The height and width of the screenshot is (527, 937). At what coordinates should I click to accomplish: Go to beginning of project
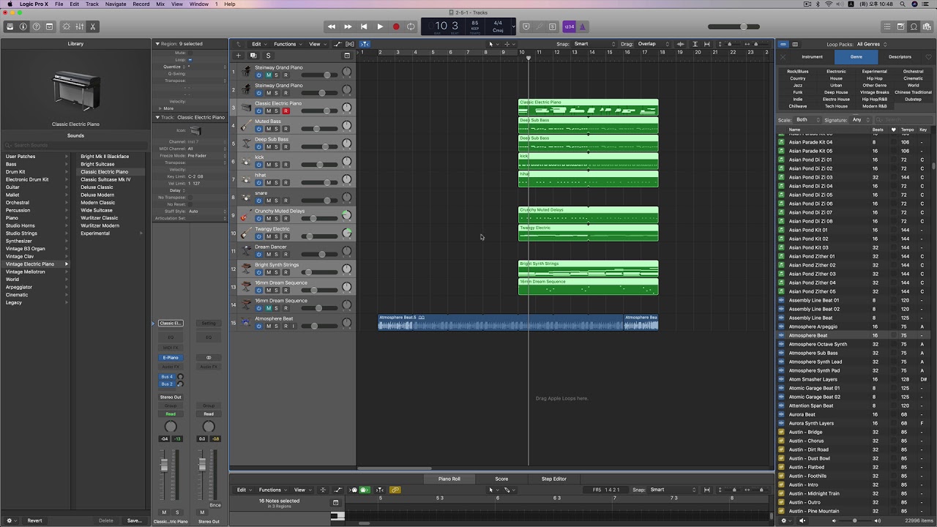pos(364,27)
